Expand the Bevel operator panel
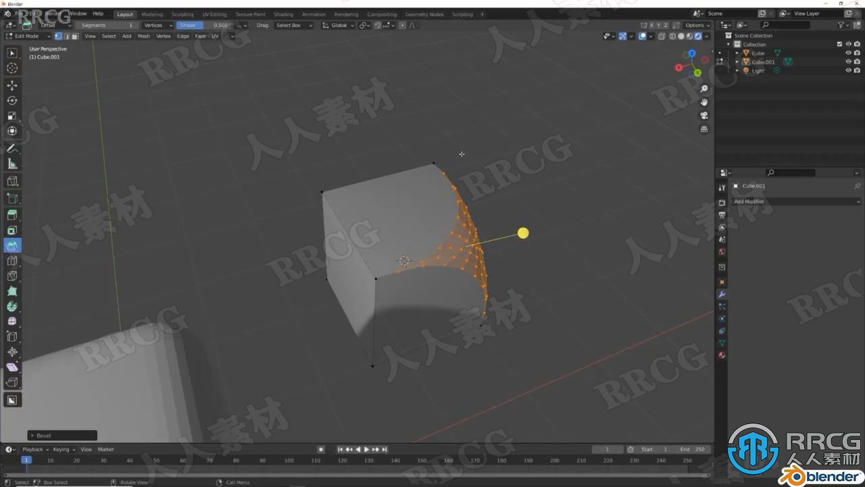Image resolution: width=865 pixels, height=487 pixels. pyautogui.click(x=62, y=436)
